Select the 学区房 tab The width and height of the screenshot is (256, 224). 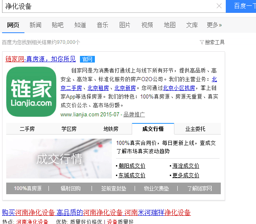tap(69, 129)
